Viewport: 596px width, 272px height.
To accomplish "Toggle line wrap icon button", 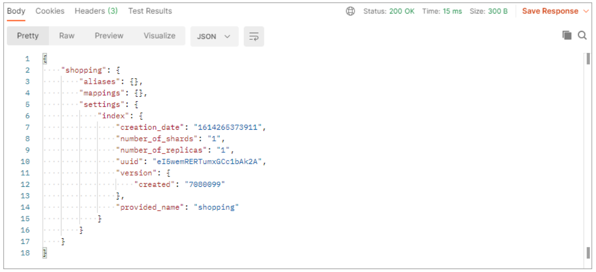I will [254, 37].
